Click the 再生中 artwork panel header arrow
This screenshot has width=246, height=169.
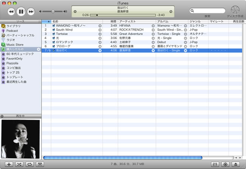(x=2, y=116)
